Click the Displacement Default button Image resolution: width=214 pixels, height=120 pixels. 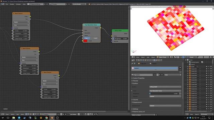pyautogui.click(x=165, y=106)
